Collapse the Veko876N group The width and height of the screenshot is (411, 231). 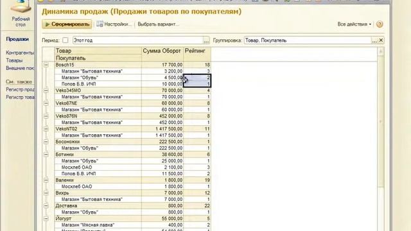46,116
